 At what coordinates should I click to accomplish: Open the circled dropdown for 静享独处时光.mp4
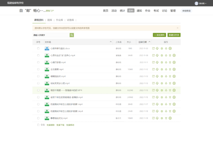170,118
